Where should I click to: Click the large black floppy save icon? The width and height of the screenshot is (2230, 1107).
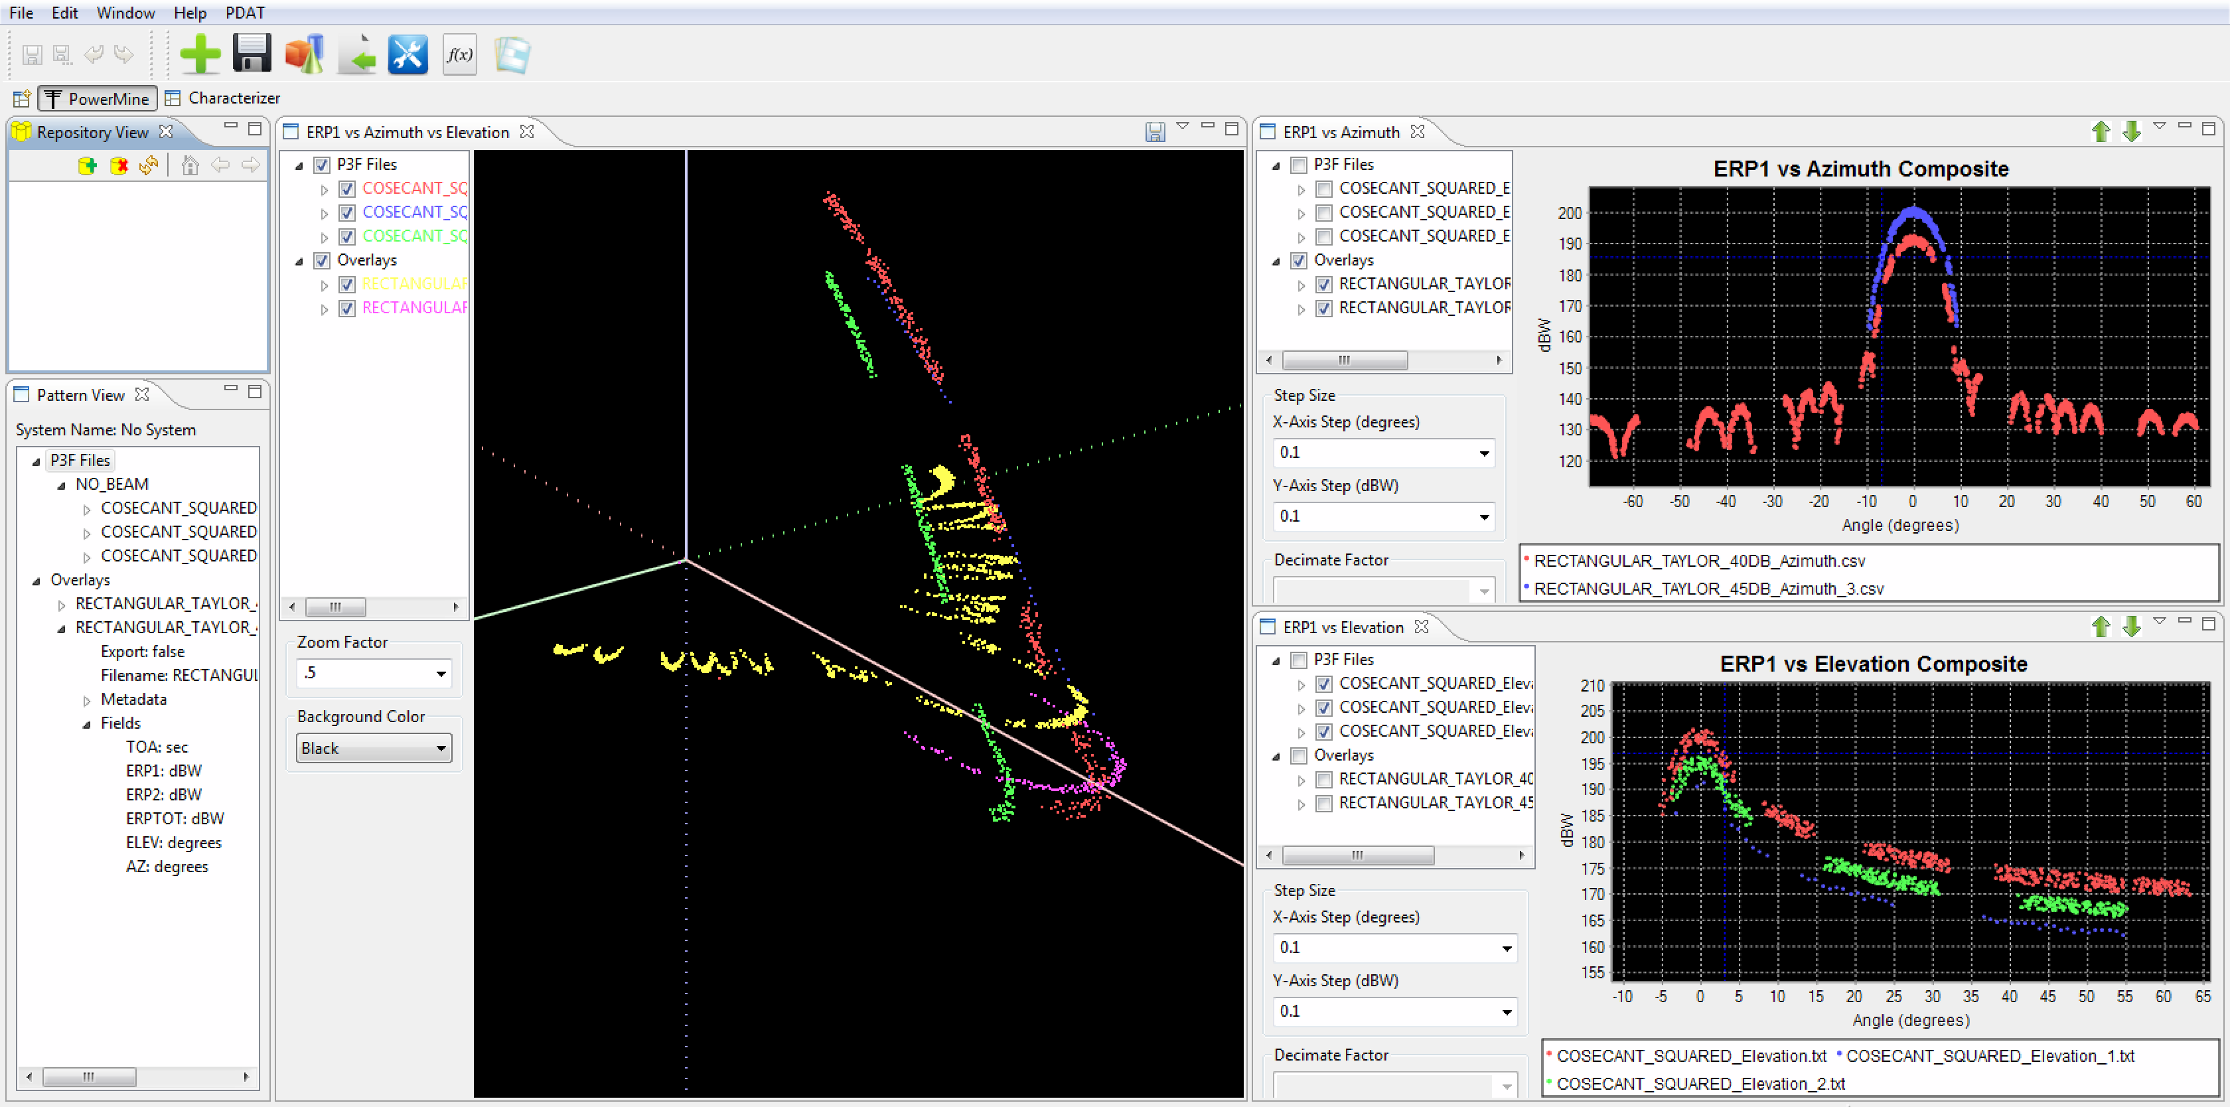coord(252,54)
